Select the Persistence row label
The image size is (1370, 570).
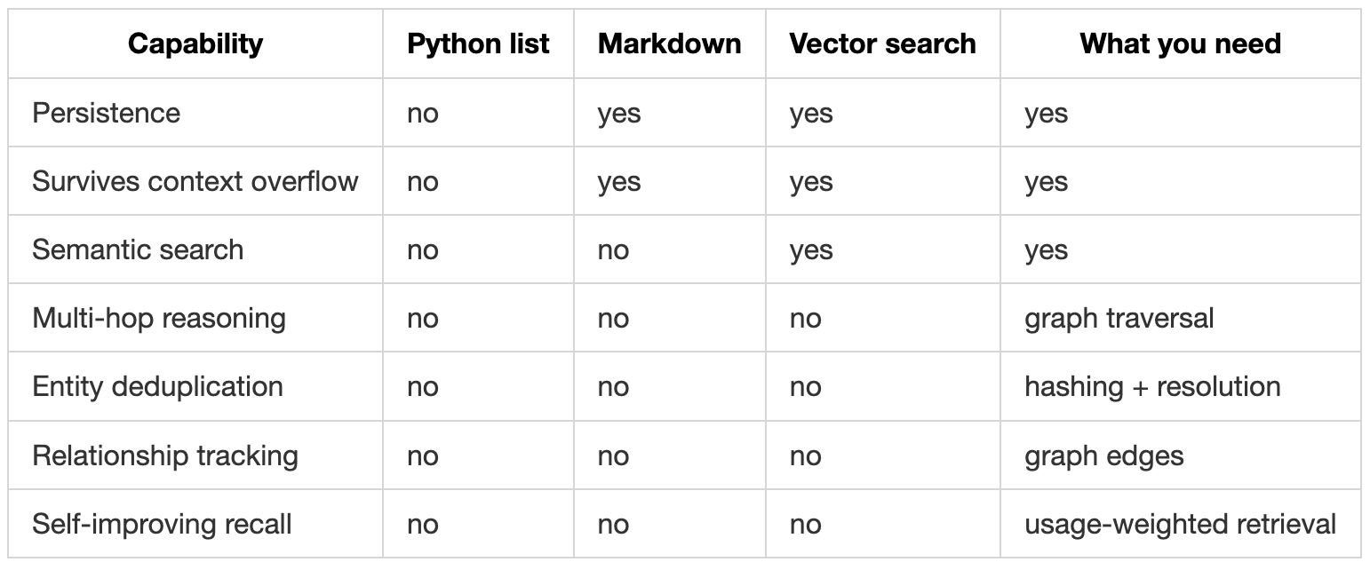(106, 113)
